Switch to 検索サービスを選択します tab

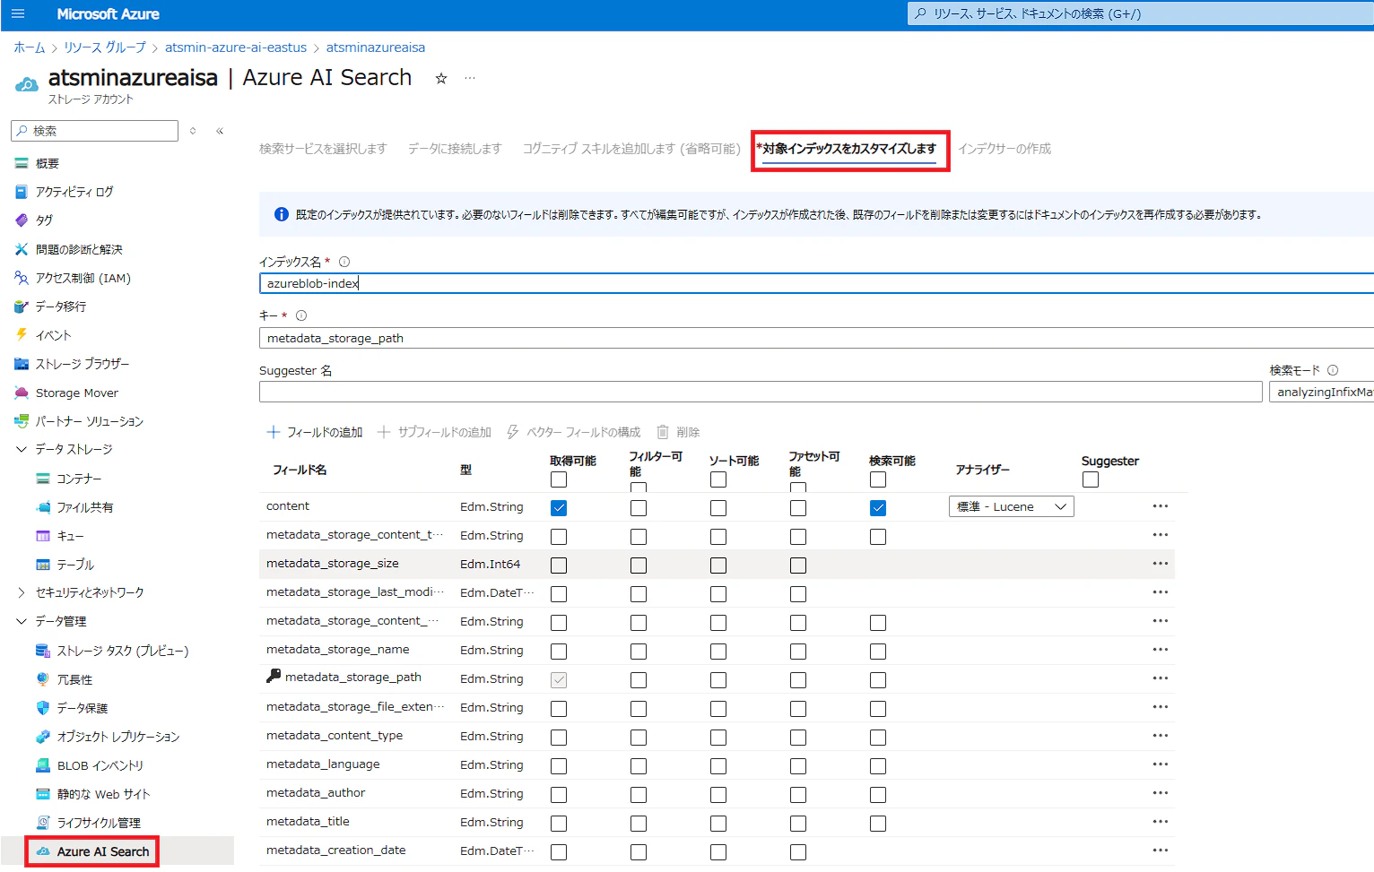[x=323, y=149]
